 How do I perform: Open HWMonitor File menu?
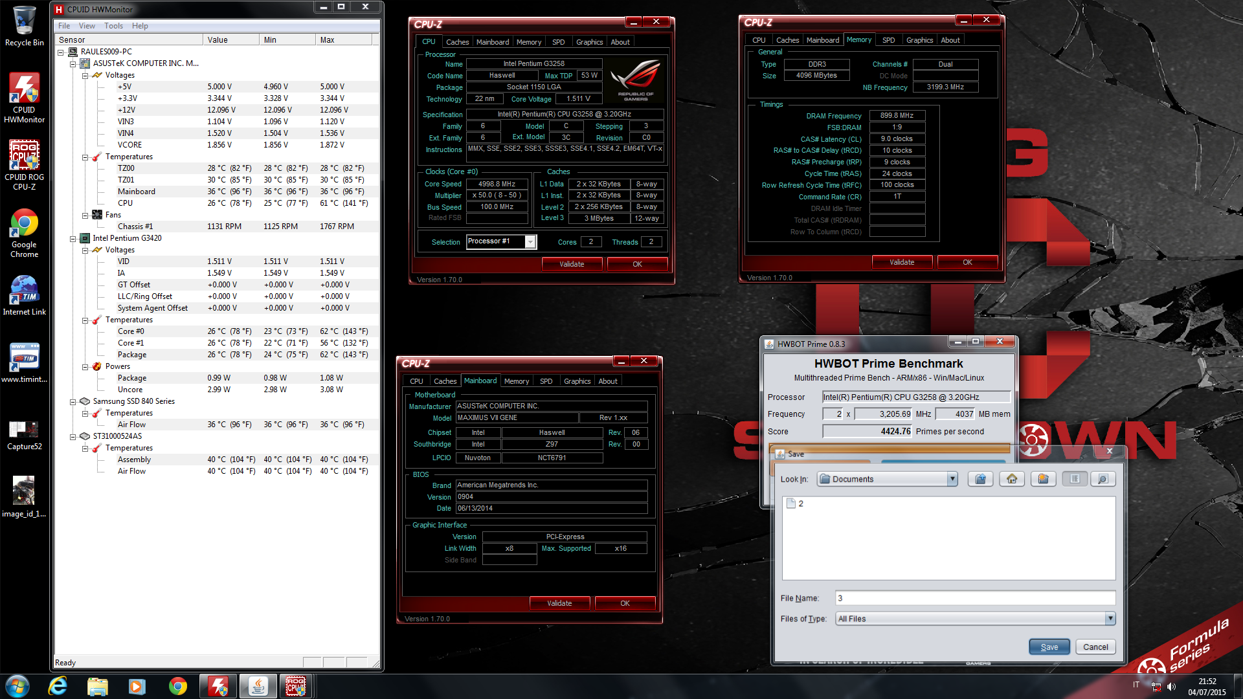pyautogui.click(x=64, y=26)
